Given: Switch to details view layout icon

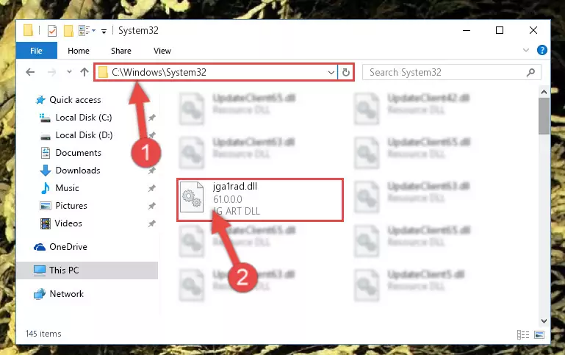Looking at the screenshot, I should [523, 334].
